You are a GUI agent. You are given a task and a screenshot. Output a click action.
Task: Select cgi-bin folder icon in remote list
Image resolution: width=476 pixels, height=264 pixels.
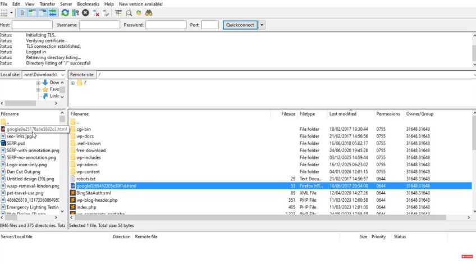73,129
